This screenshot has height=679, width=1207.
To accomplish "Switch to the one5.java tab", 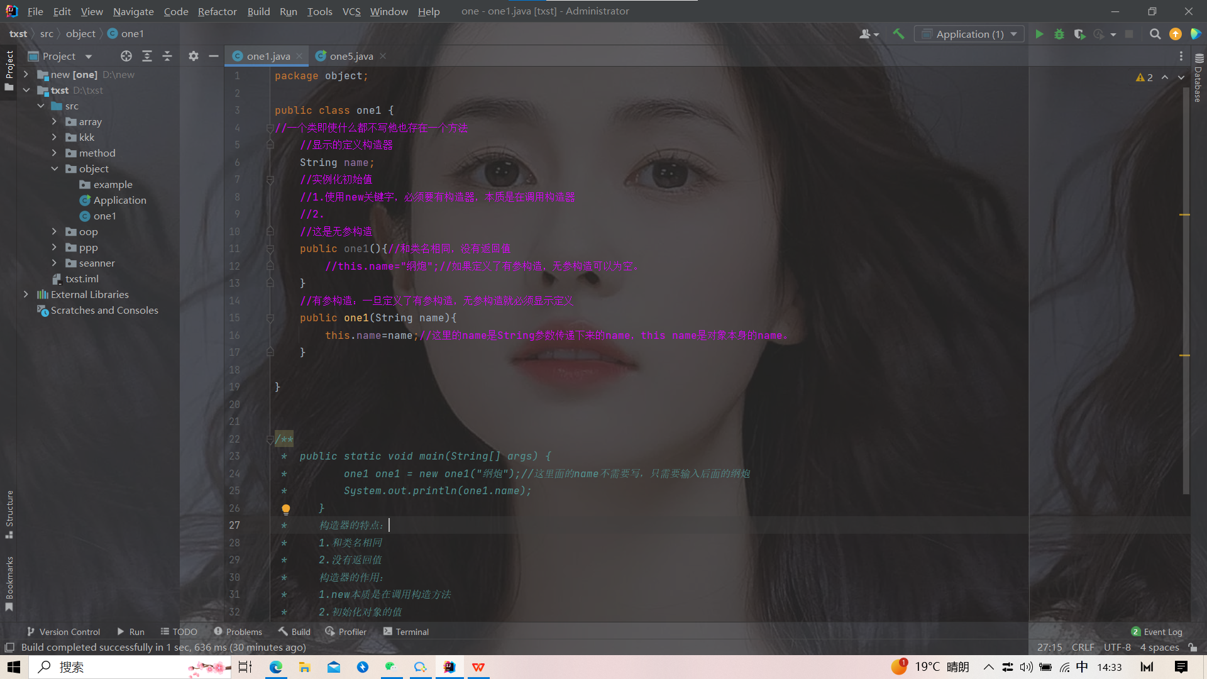I will coord(351,57).
